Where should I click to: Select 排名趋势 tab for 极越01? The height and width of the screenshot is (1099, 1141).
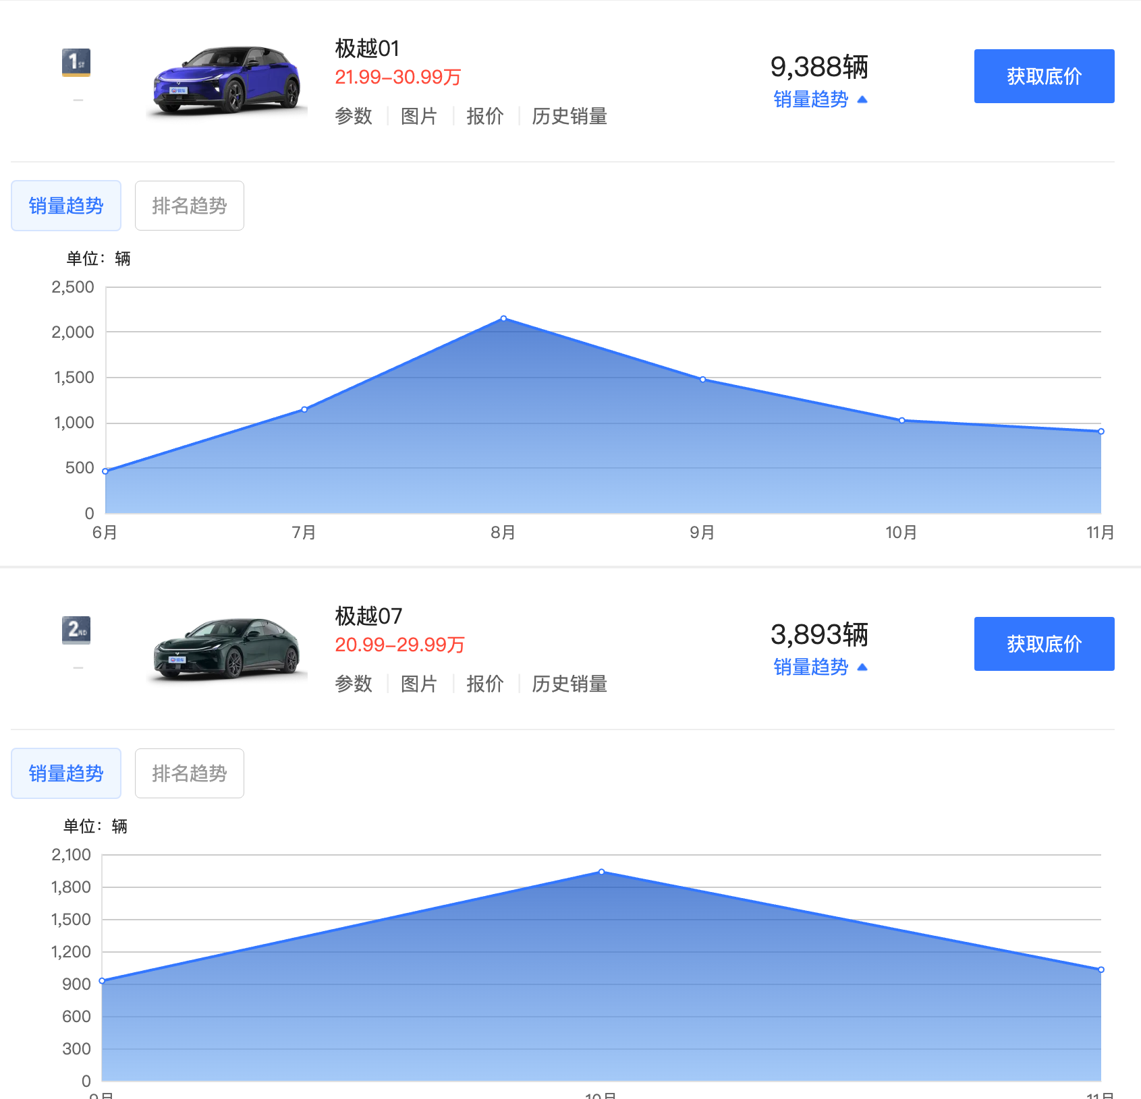pos(190,206)
